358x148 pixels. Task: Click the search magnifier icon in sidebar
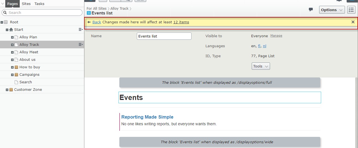pyautogui.click(x=5, y=12)
